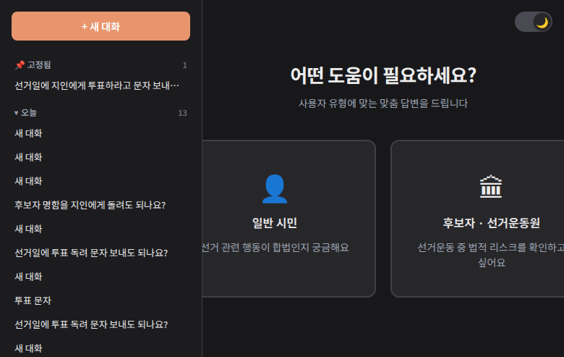Toggle the dark mode switch
Screen dimensions: 564x357
tap(533, 22)
